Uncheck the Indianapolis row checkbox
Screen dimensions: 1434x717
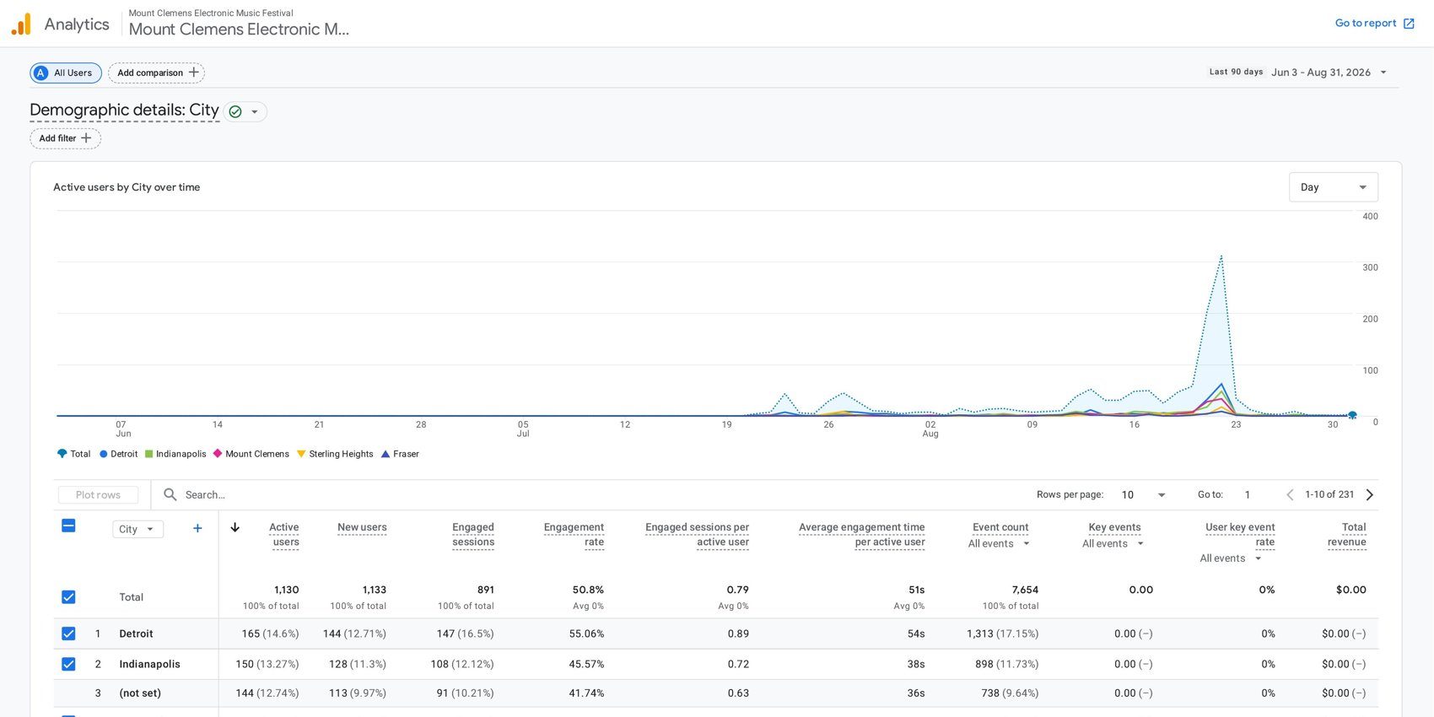point(69,664)
